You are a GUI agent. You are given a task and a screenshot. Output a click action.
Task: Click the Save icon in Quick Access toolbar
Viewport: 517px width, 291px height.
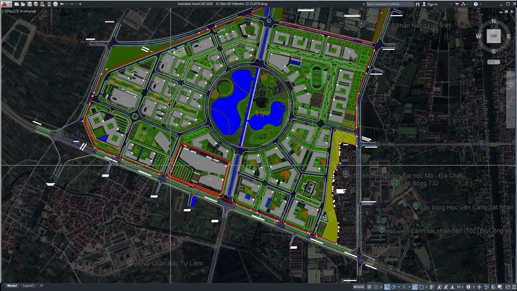click(x=29, y=4)
